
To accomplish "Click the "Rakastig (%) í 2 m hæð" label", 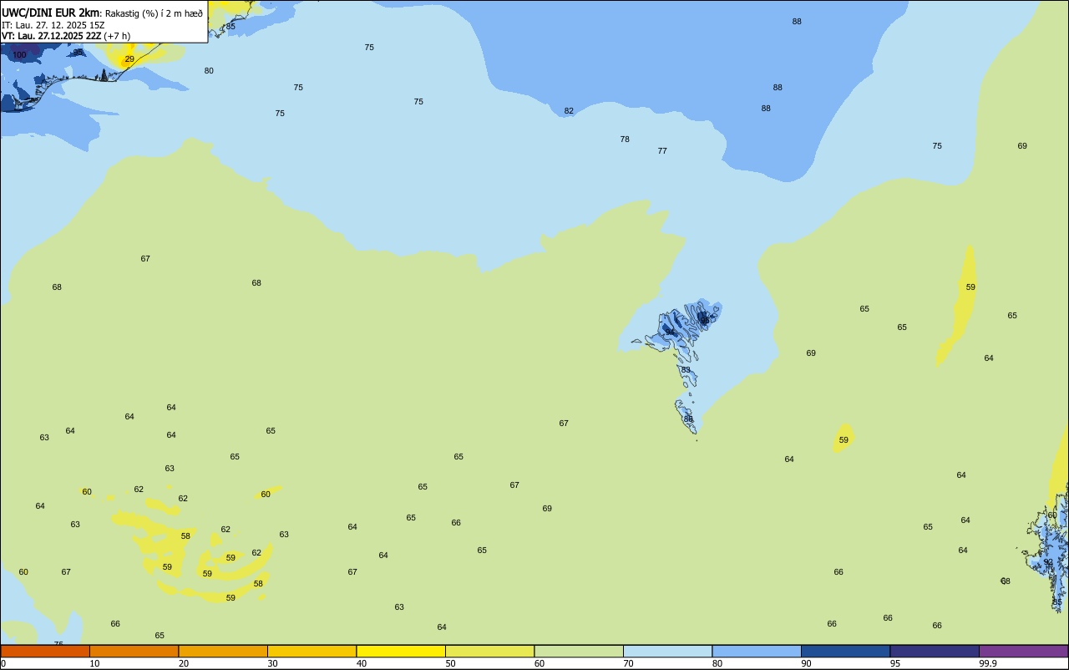I will 154,13.
